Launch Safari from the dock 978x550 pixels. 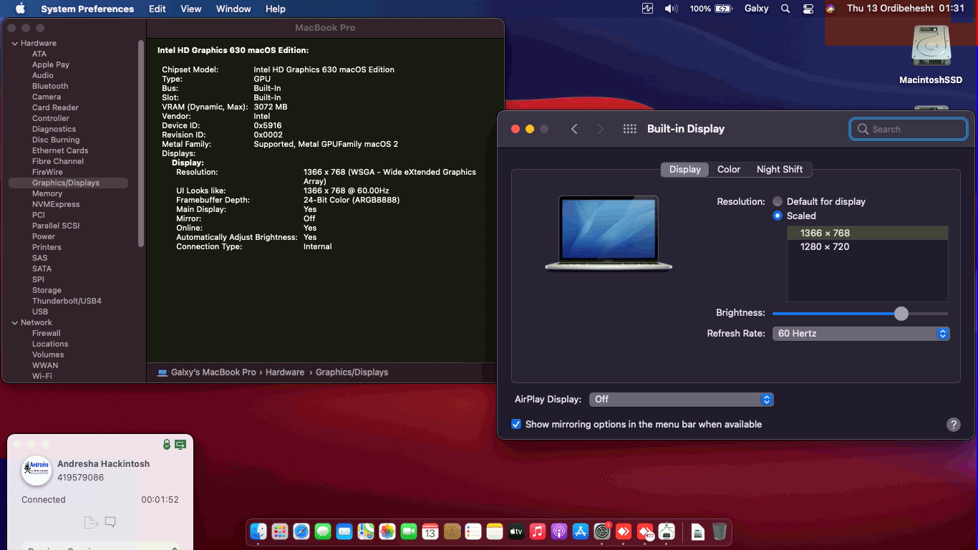click(301, 531)
